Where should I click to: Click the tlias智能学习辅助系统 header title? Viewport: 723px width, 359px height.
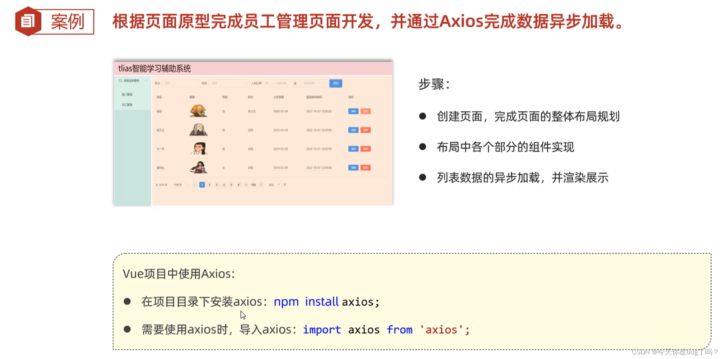154,69
